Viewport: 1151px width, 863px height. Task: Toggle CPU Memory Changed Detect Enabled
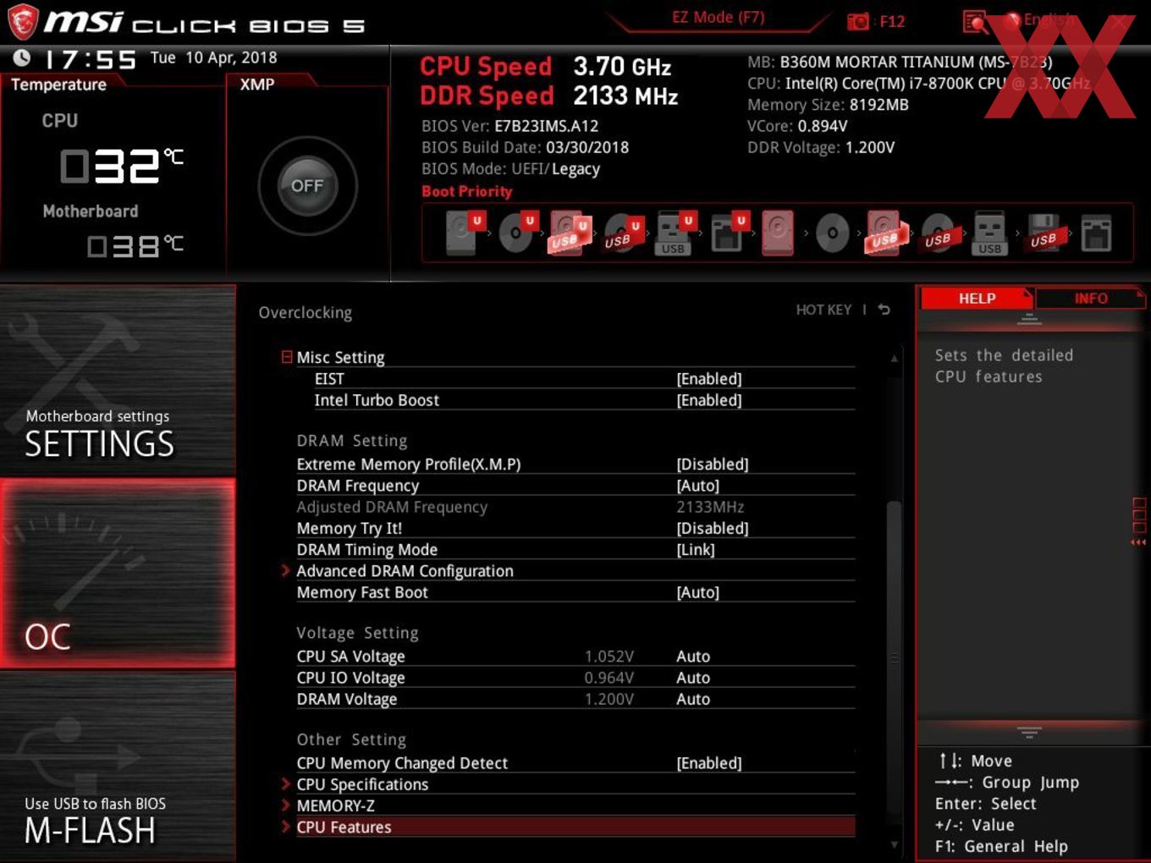709,762
